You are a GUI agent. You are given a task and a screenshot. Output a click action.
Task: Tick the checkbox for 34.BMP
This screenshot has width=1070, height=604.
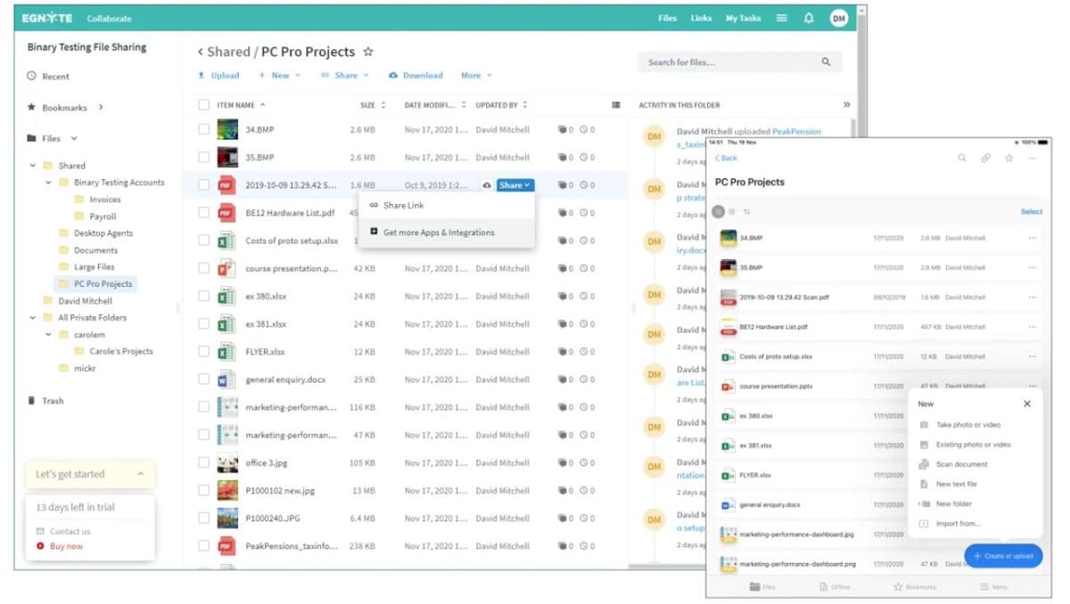(x=203, y=129)
